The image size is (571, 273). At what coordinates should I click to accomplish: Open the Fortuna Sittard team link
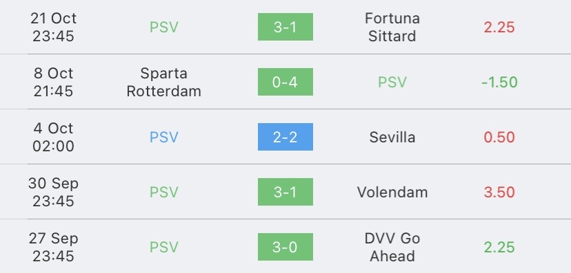[x=392, y=27]
